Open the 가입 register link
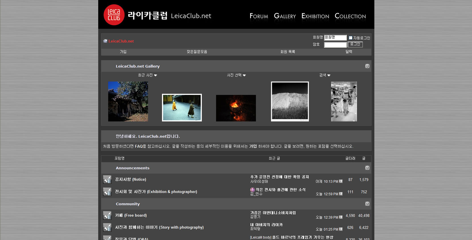This screenshot has height=240, width=472. [123, 52]
